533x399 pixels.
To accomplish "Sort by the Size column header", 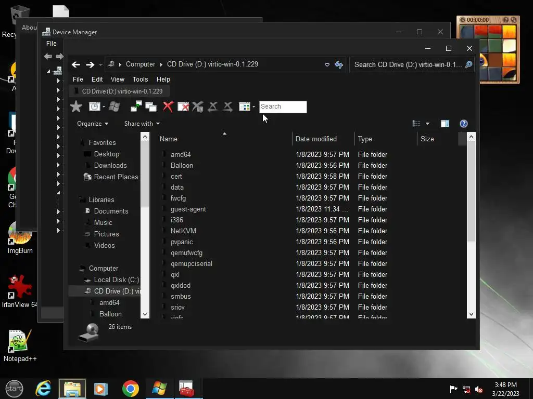I will (x=438, y=139).
